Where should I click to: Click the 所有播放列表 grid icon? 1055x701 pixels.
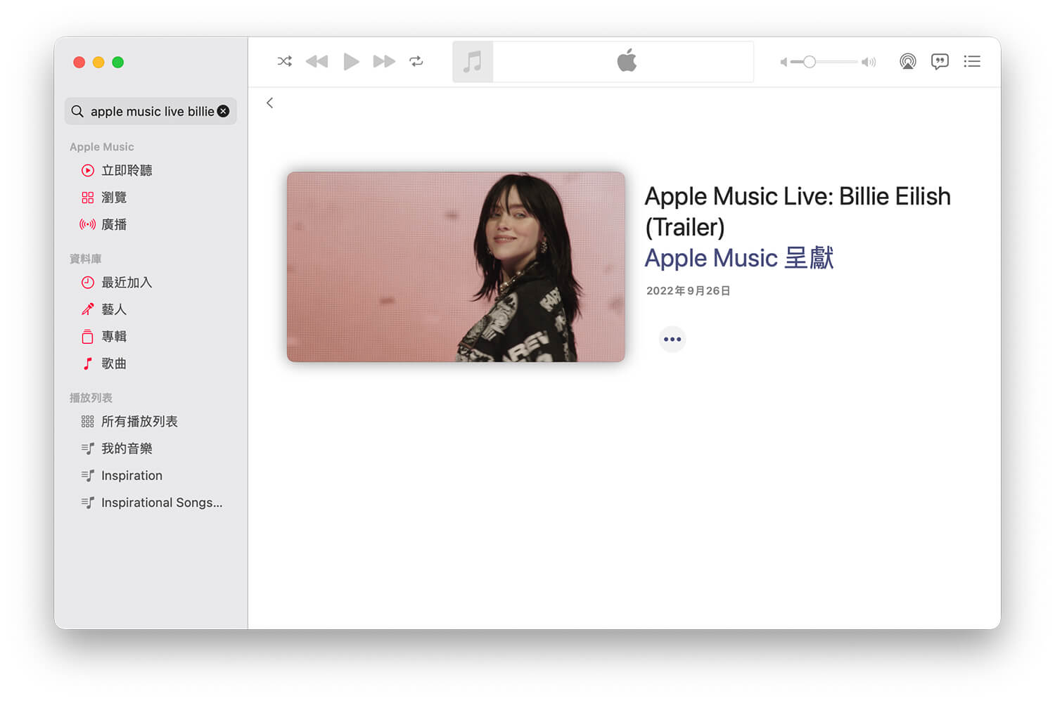[x=87, y=421]
